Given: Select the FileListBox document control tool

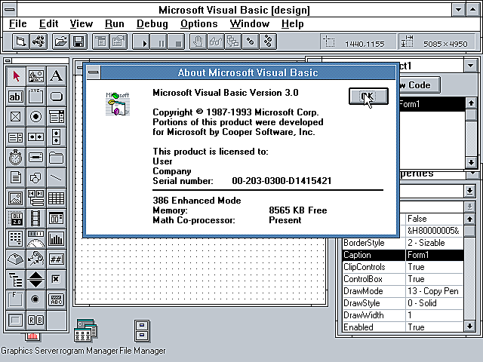Looking at the screenshot, I should [15, 178].
